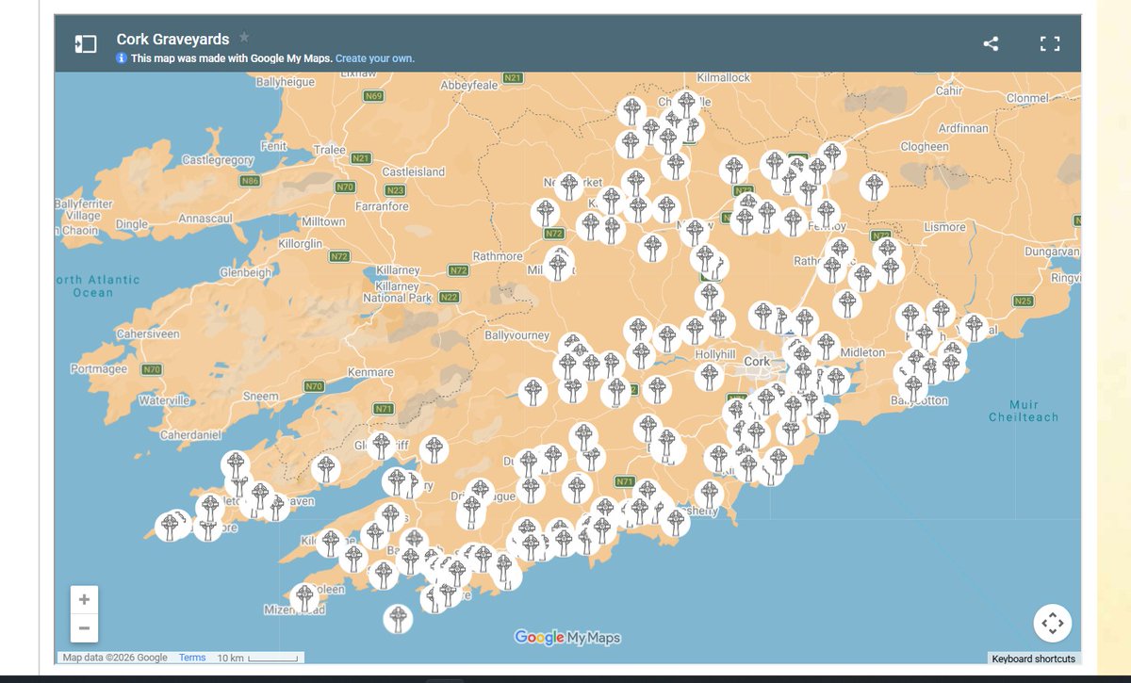This screenshot has width=1131, height=683.
Task: Click the Google My Maps logo
Action: click(x=567, y=638)
